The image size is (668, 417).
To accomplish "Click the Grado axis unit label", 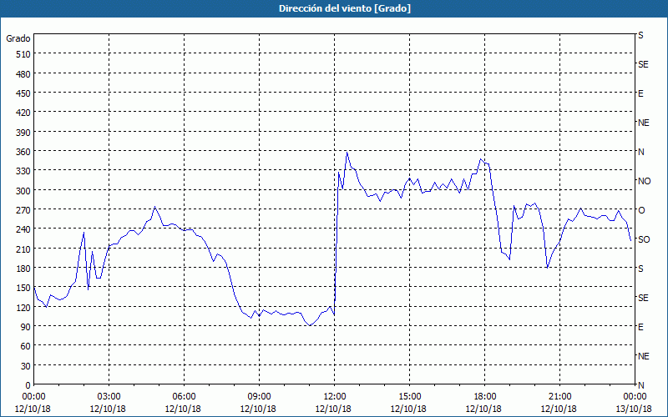I will coord(18,38).
